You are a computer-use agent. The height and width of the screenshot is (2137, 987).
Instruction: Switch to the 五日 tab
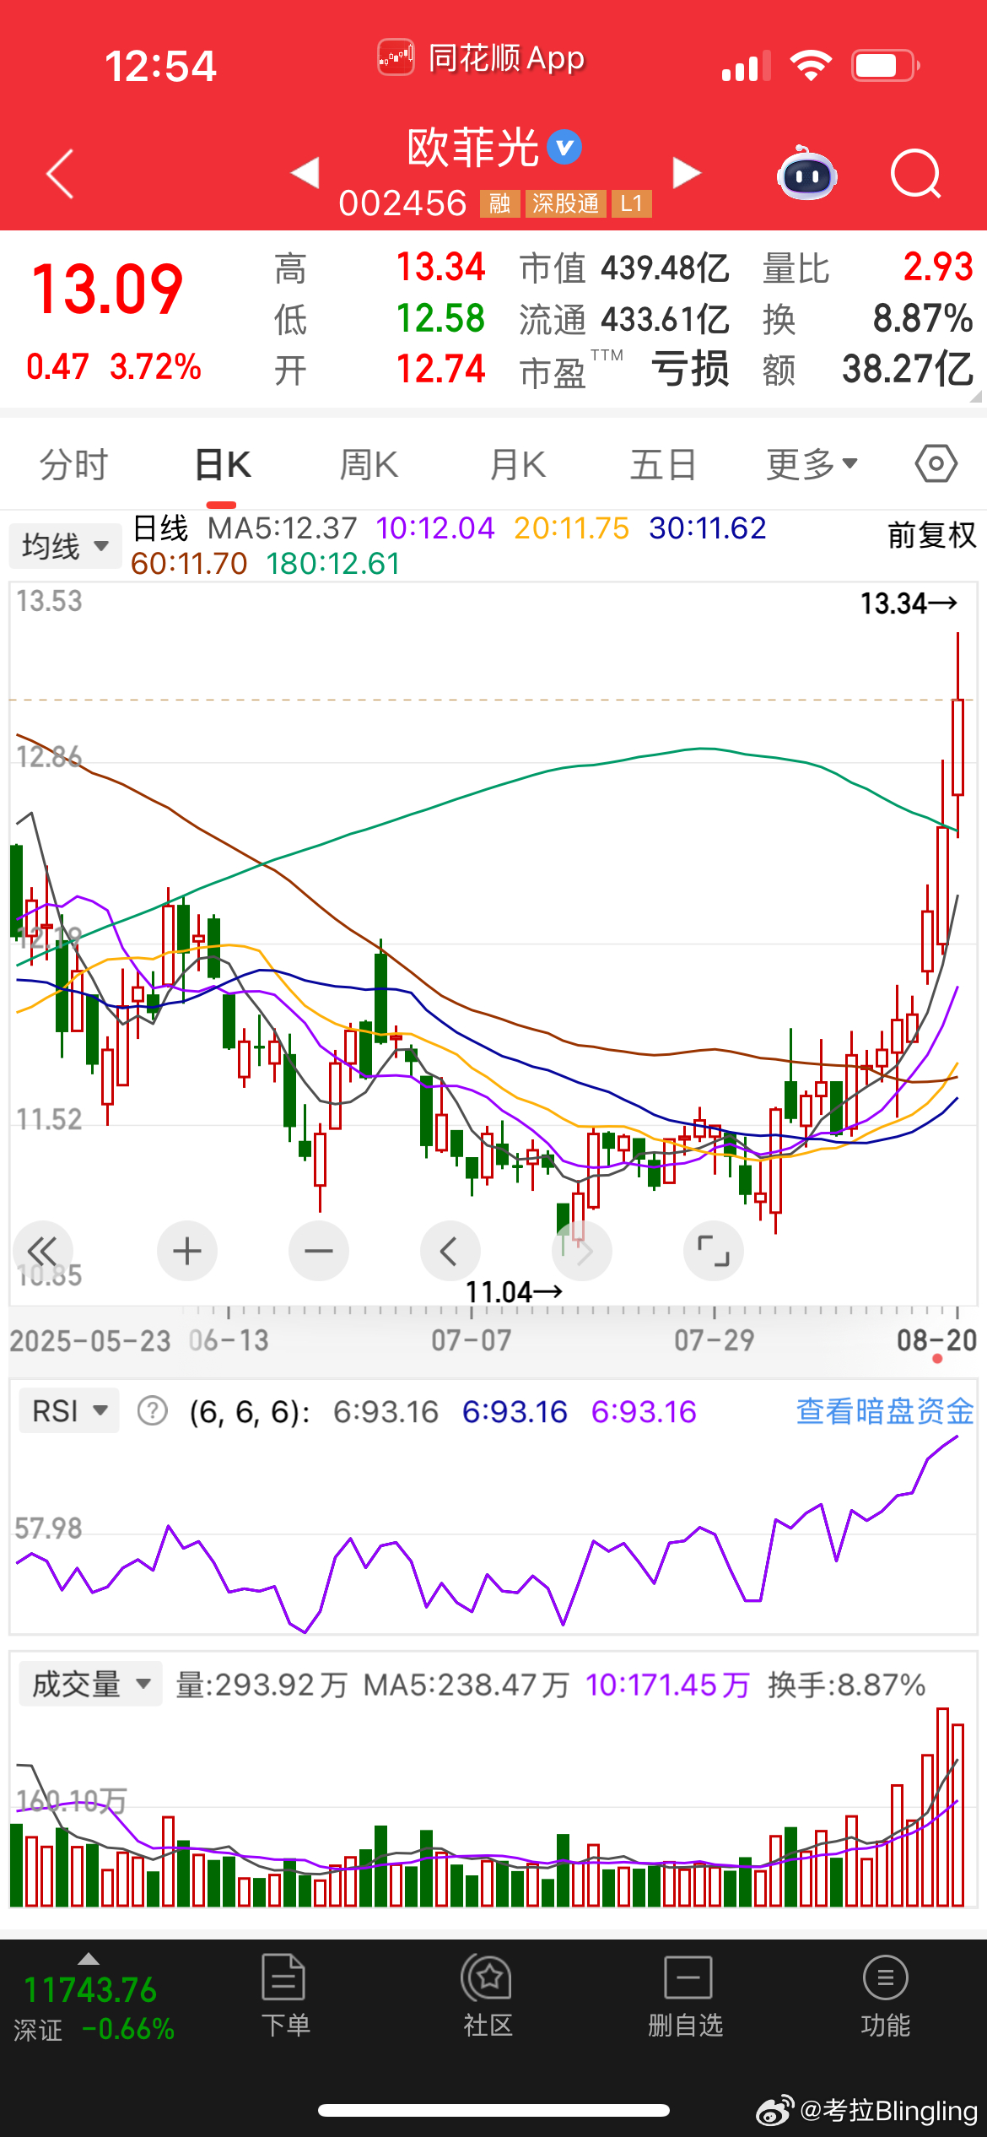(x=664, y=464)
